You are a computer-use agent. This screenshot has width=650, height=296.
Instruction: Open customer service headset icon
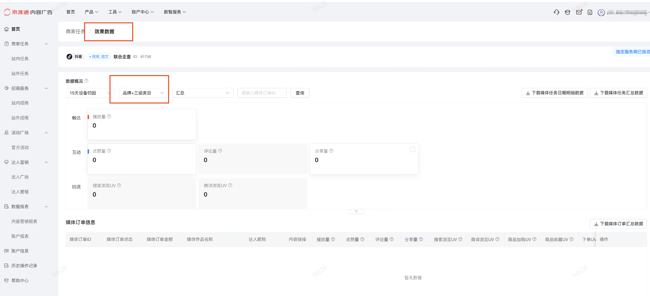(556, 12)
